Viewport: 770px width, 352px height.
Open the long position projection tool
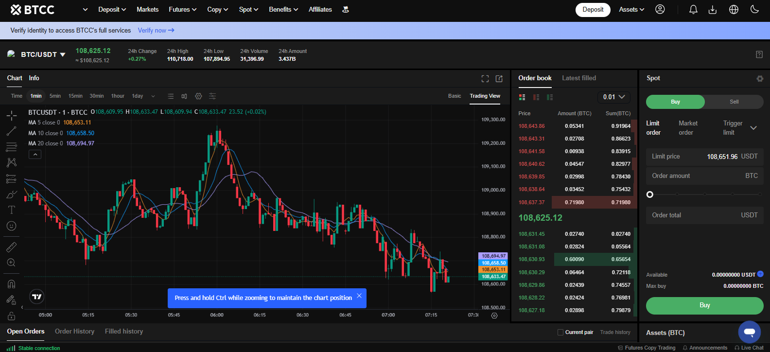pos(12,179)
